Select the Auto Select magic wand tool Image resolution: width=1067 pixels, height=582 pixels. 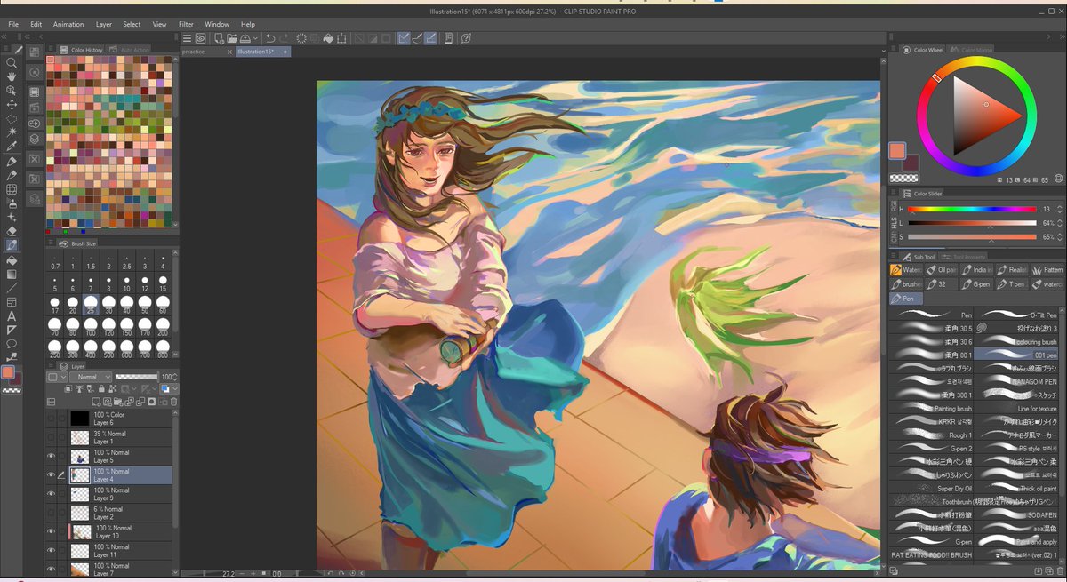point(12,132)
